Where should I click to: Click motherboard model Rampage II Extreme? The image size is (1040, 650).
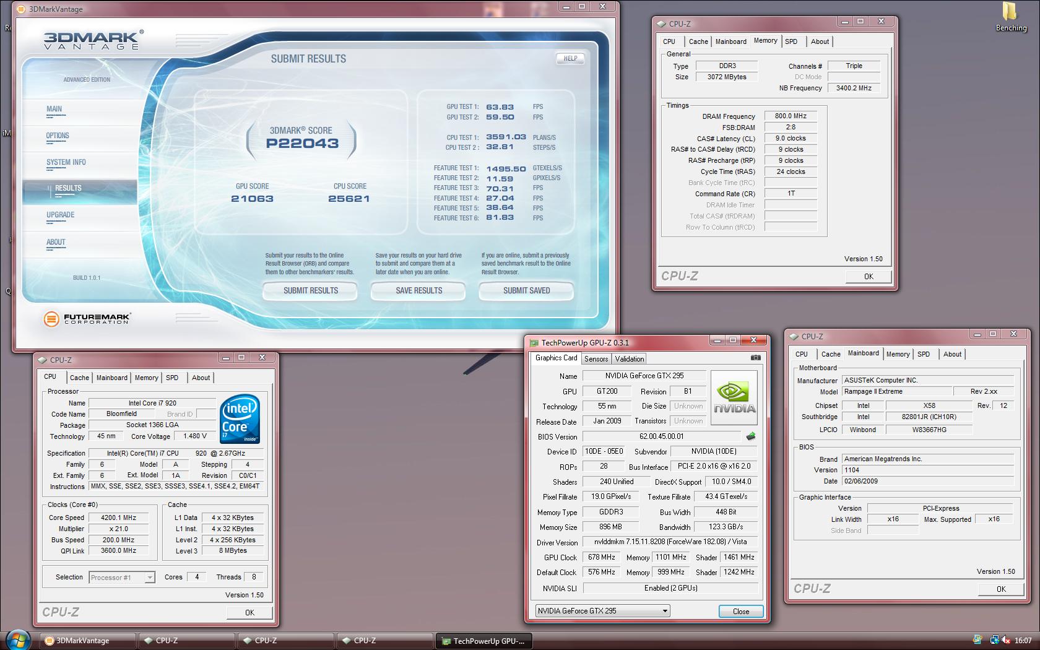pos(896,391)
